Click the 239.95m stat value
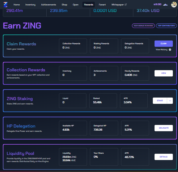 click(x=59, y=11)
